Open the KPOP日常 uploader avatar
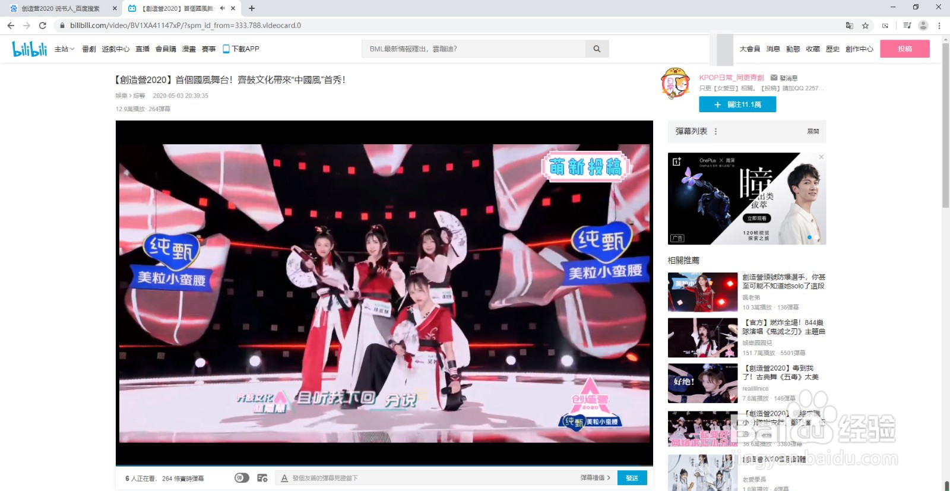 (676, 83)
